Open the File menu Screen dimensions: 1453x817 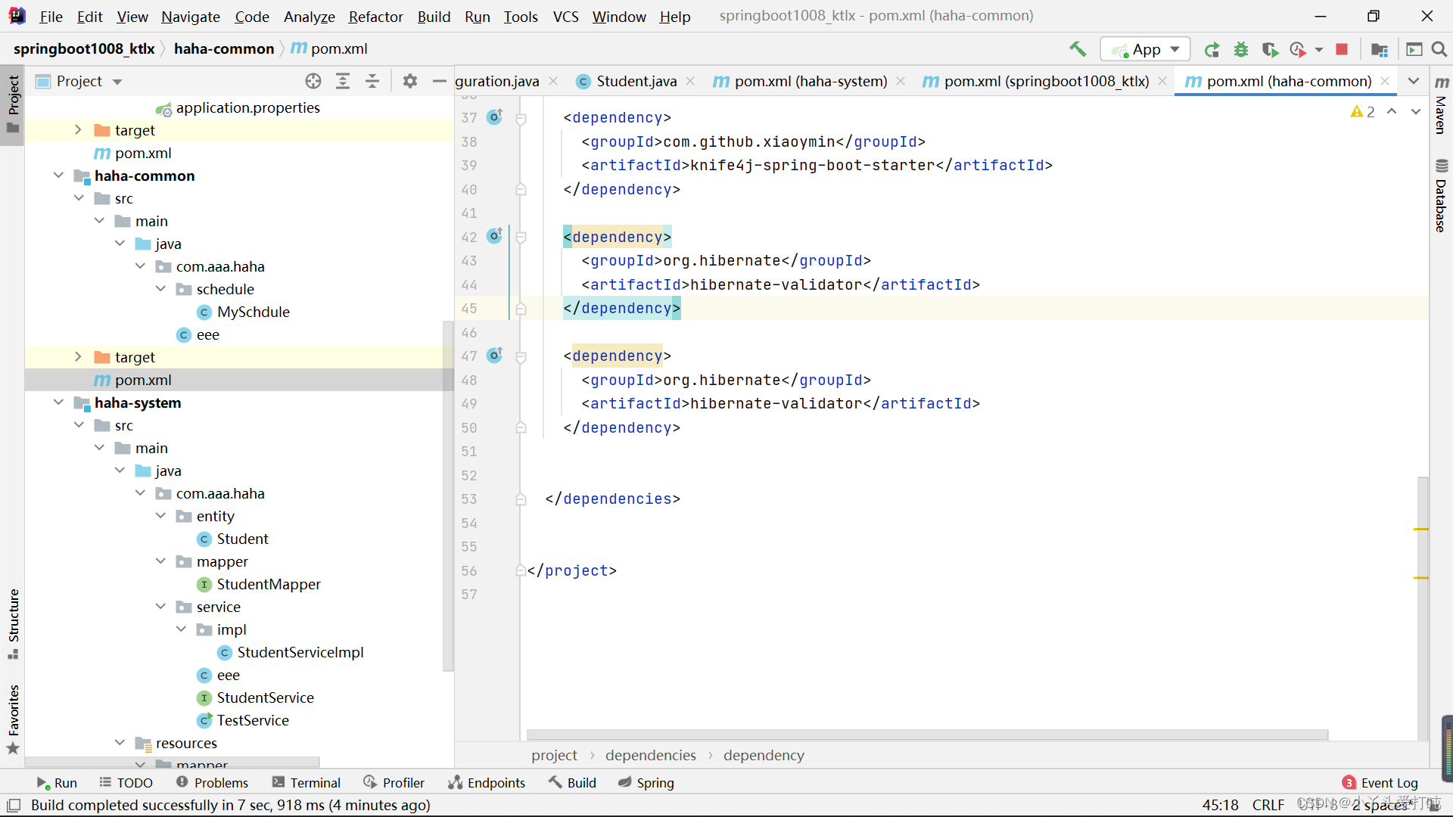coord(51,17)
